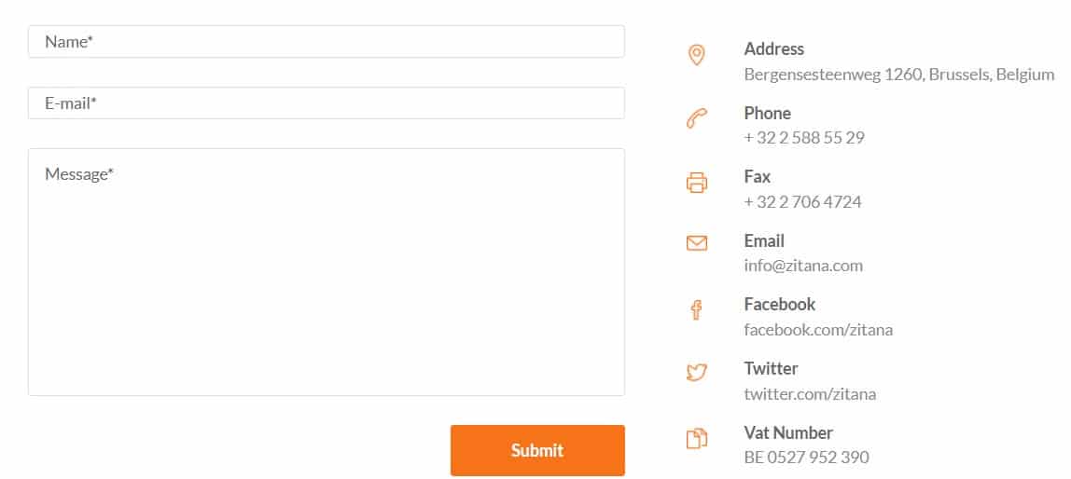Submit the contact form
The image size is (1071, 479).
pos(536,450)
